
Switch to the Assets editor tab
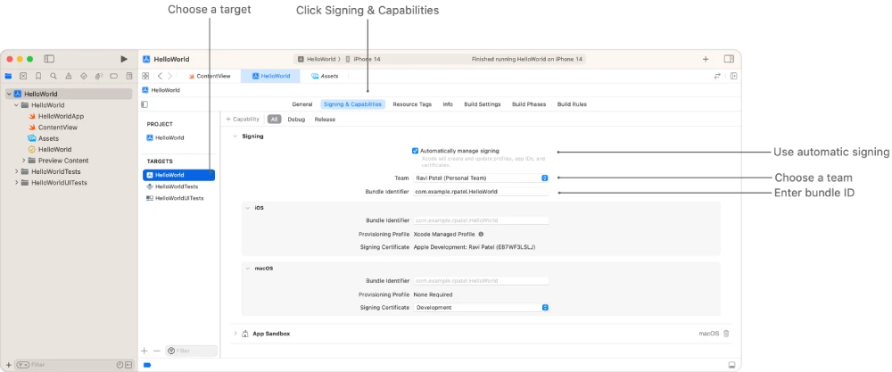tap(325, 76)
